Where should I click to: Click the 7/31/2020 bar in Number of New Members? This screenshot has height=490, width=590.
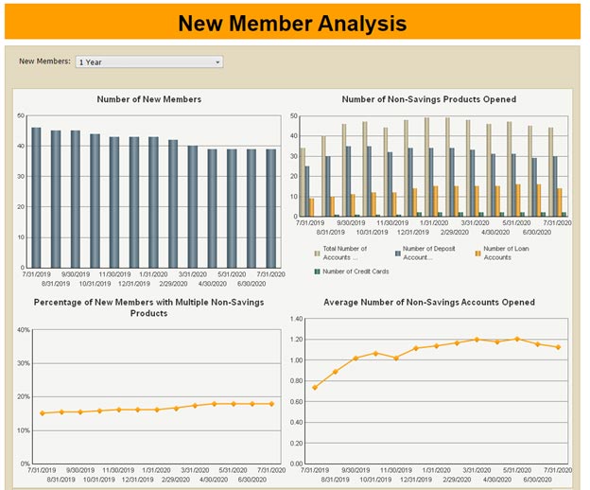point(271,207)
